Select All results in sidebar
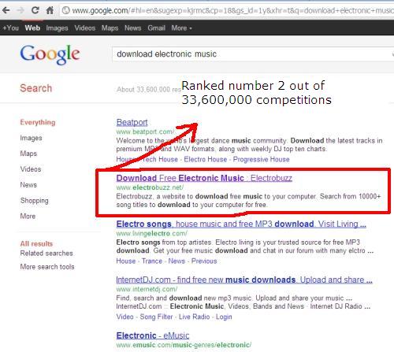Viewport: 394px width, 352px height. point(36,243)
